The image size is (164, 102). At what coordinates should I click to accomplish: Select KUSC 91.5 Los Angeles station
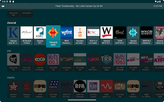tap(93, 36)
